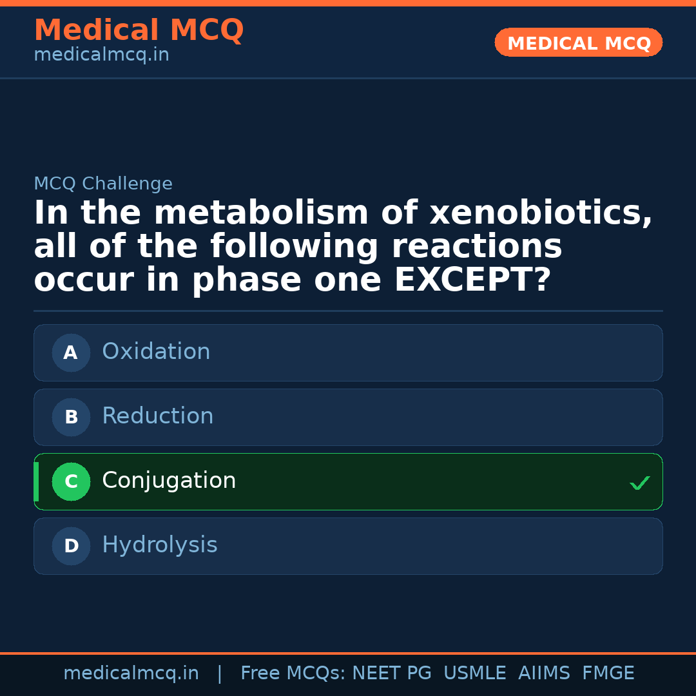696x696 pixels.
Task: Click the green checkmark on Conjugation
Action: pyautogui.click(x=639, y=483)
